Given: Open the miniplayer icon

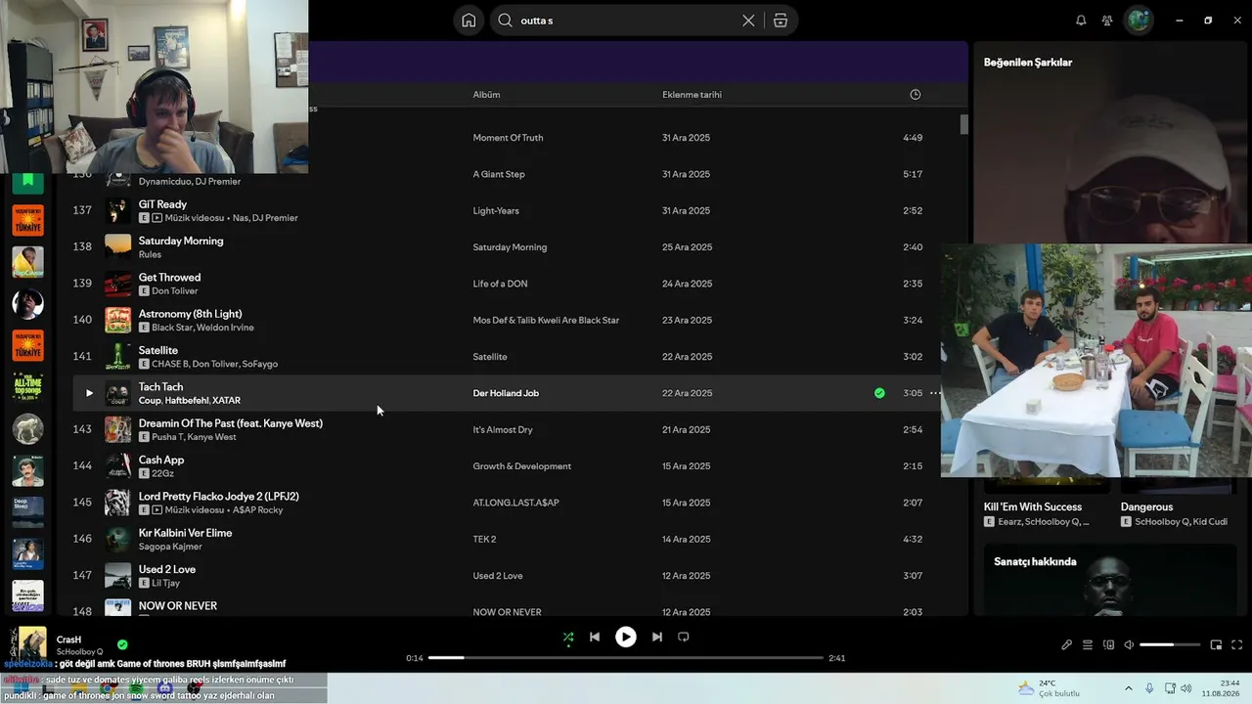Looking at the screenshot, I should tap(1216, 645).
